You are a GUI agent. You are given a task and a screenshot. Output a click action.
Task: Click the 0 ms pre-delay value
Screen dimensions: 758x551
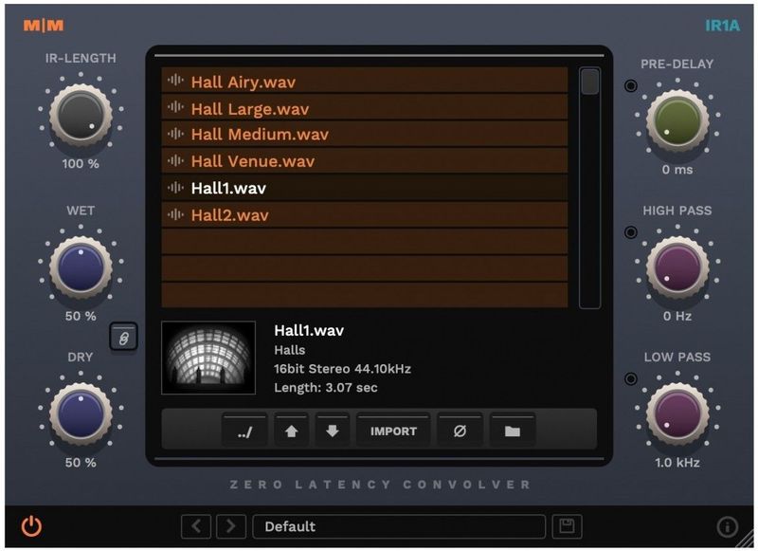click(677, 170)
